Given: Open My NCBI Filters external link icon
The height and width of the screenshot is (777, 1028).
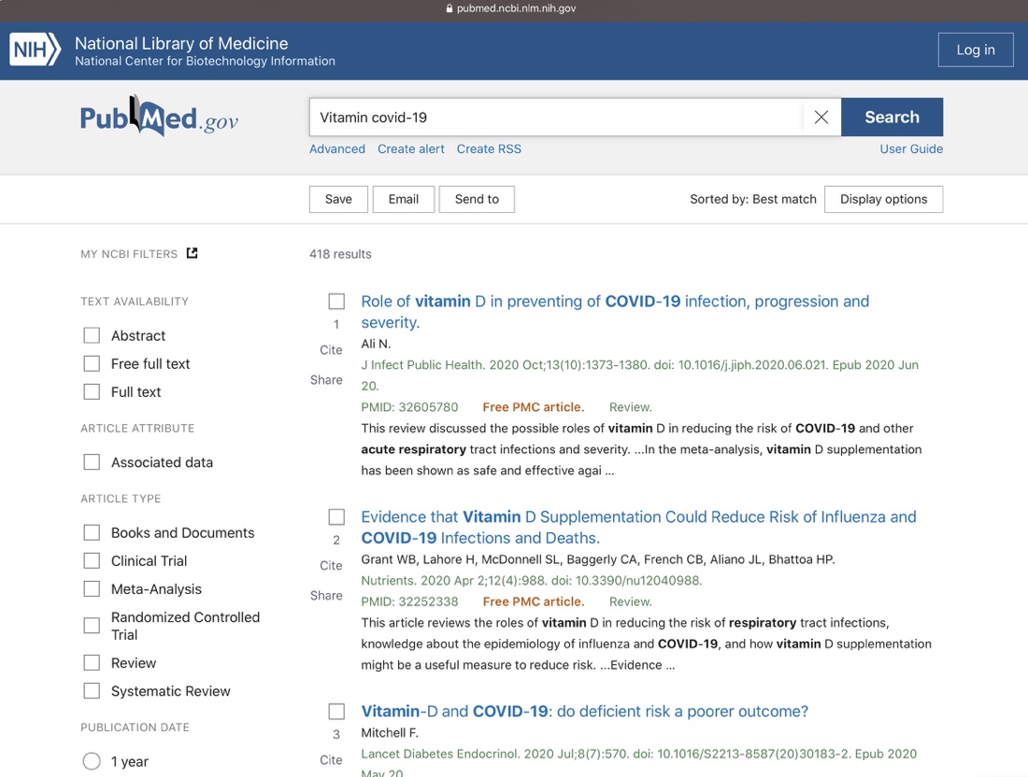Looking at the screenshot, I should coord(193,253).
